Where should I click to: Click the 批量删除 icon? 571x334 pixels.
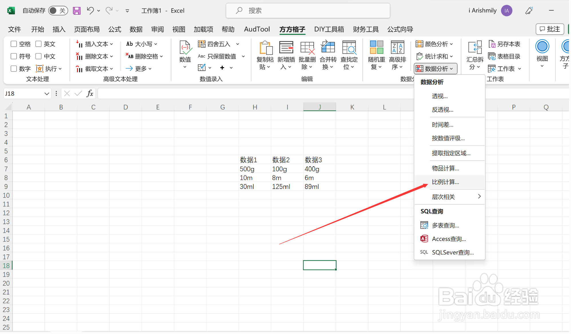tap(307, 48)
